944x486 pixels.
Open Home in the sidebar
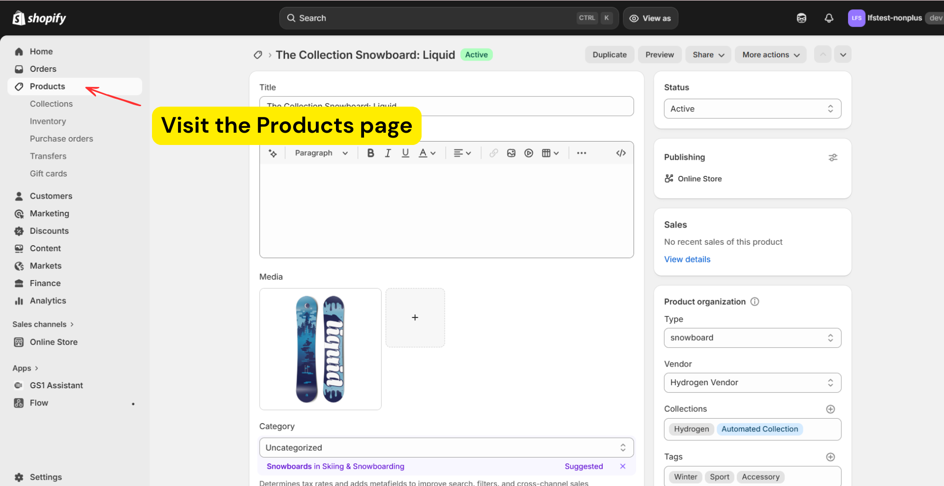[x=75, y=52]
